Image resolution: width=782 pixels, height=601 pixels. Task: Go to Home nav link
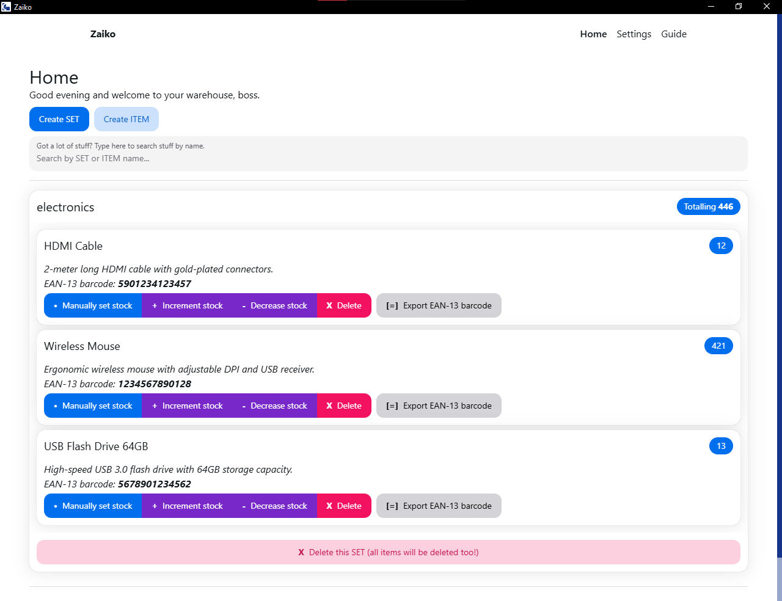(x=593, y=34)
